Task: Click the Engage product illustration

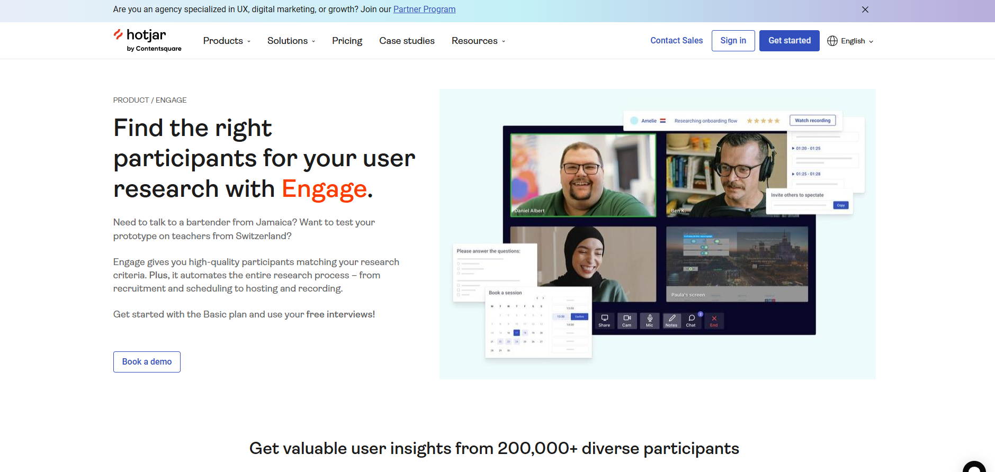Action: (657, 234)
